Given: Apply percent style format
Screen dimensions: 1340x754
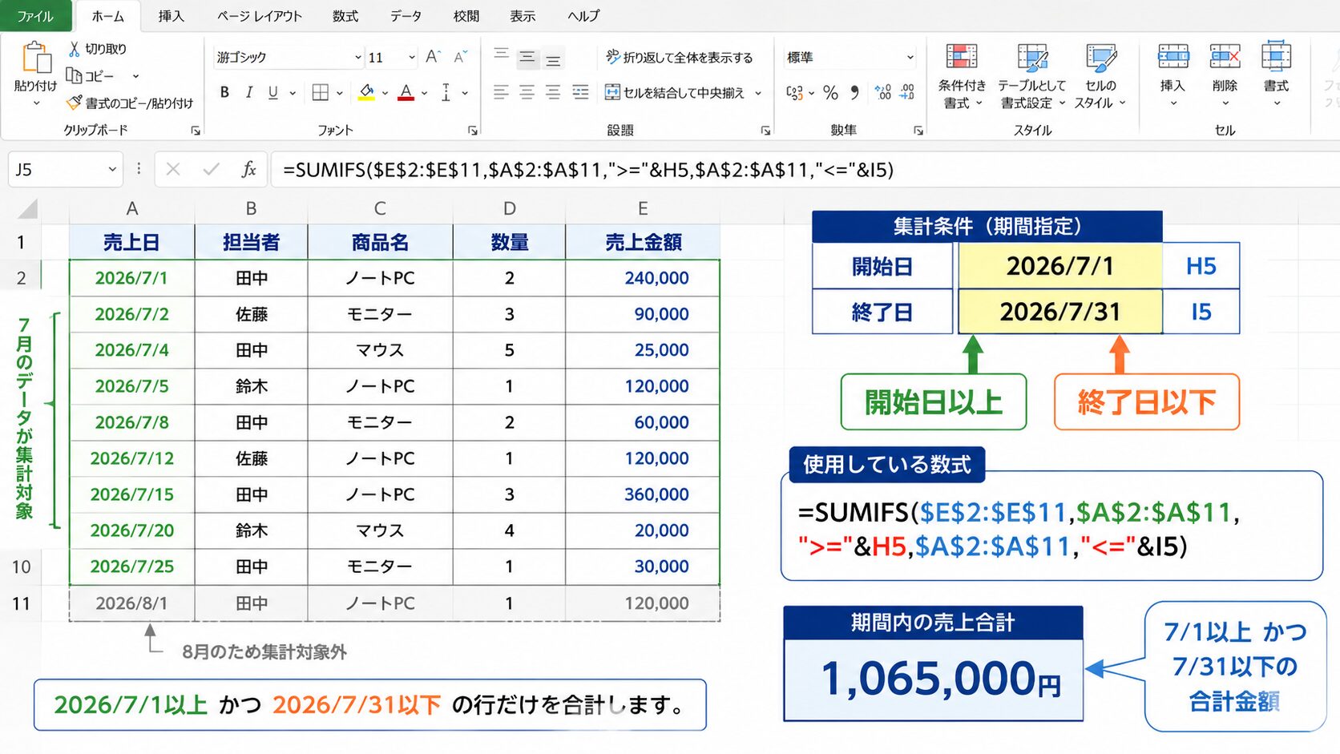Looking at the screenshot, I should pyautogui.click(x=831, y=93).
